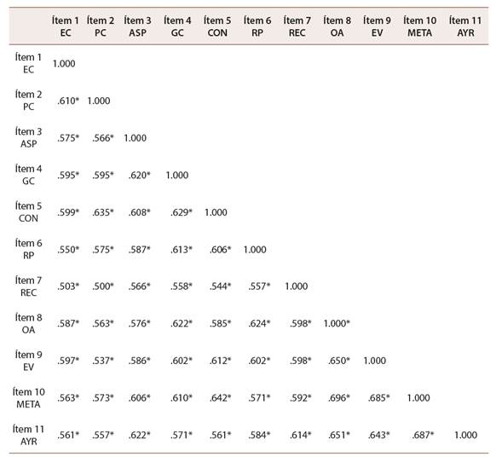The width and height of the screenshot is (502, 457).
Task: Select the Ítem 8 OA column header
Action: point(337,26)
